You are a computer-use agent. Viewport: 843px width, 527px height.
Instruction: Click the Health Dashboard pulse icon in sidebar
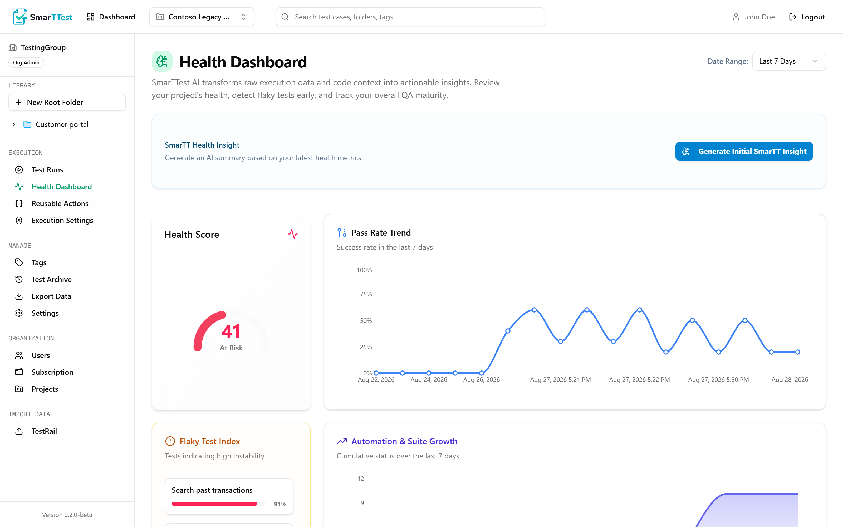[x=19, y=187]
